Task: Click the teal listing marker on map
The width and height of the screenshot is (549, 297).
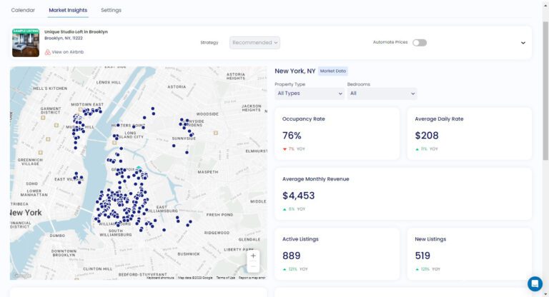Action: [139, 171]
